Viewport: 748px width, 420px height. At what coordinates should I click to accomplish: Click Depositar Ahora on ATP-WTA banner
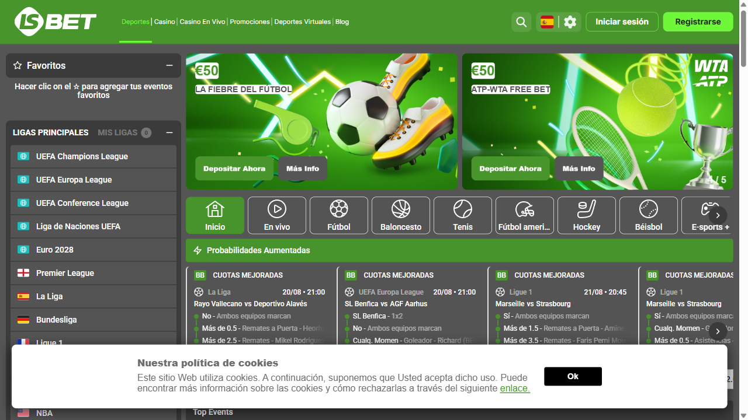pos(511,169)
